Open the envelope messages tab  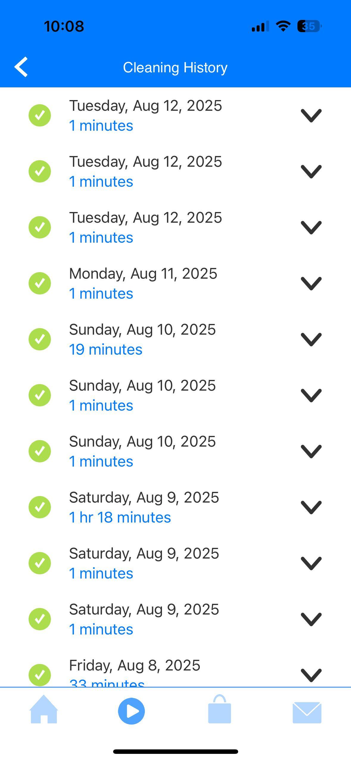pyautogui.click(x=307, y=712)
